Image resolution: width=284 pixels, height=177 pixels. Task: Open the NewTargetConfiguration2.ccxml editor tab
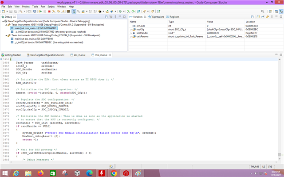pyautogui.click(x=46, y=55)
